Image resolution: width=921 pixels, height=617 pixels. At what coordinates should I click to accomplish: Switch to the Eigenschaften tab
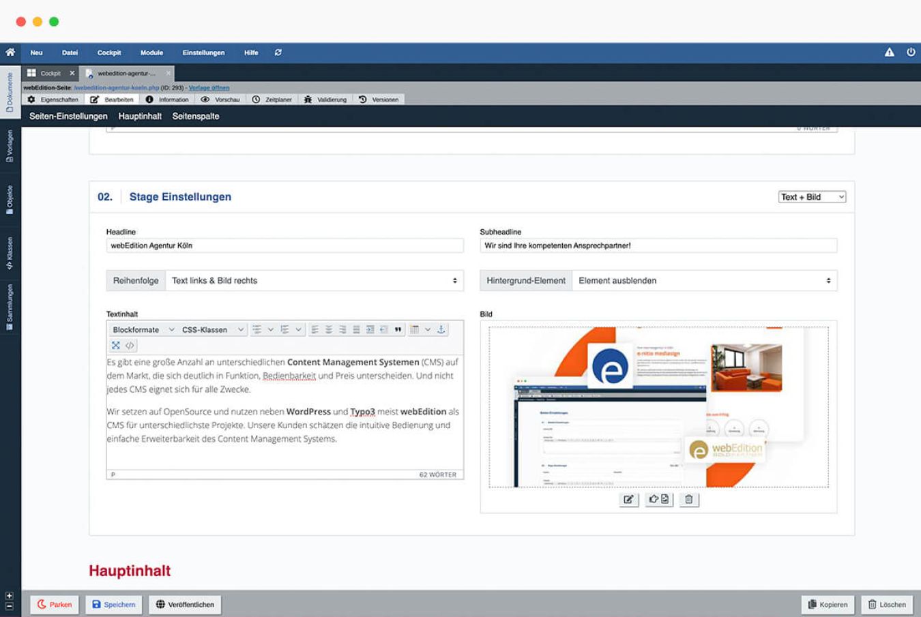53,100
